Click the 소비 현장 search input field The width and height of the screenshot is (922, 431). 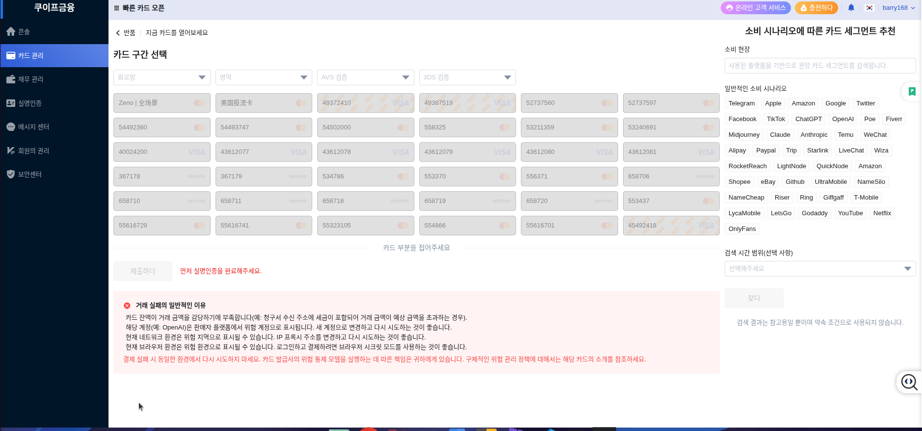click(x=820, y=66)
